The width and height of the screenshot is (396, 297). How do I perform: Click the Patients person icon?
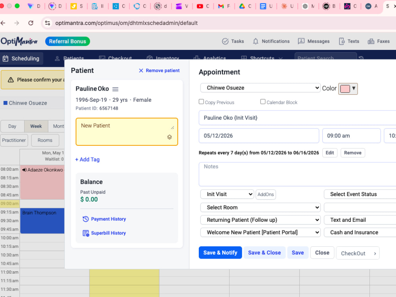point(57,59)
